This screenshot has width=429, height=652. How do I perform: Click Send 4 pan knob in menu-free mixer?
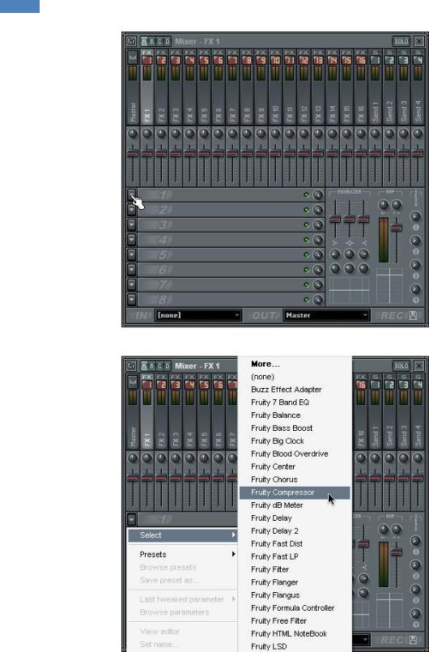click(418, 134)
